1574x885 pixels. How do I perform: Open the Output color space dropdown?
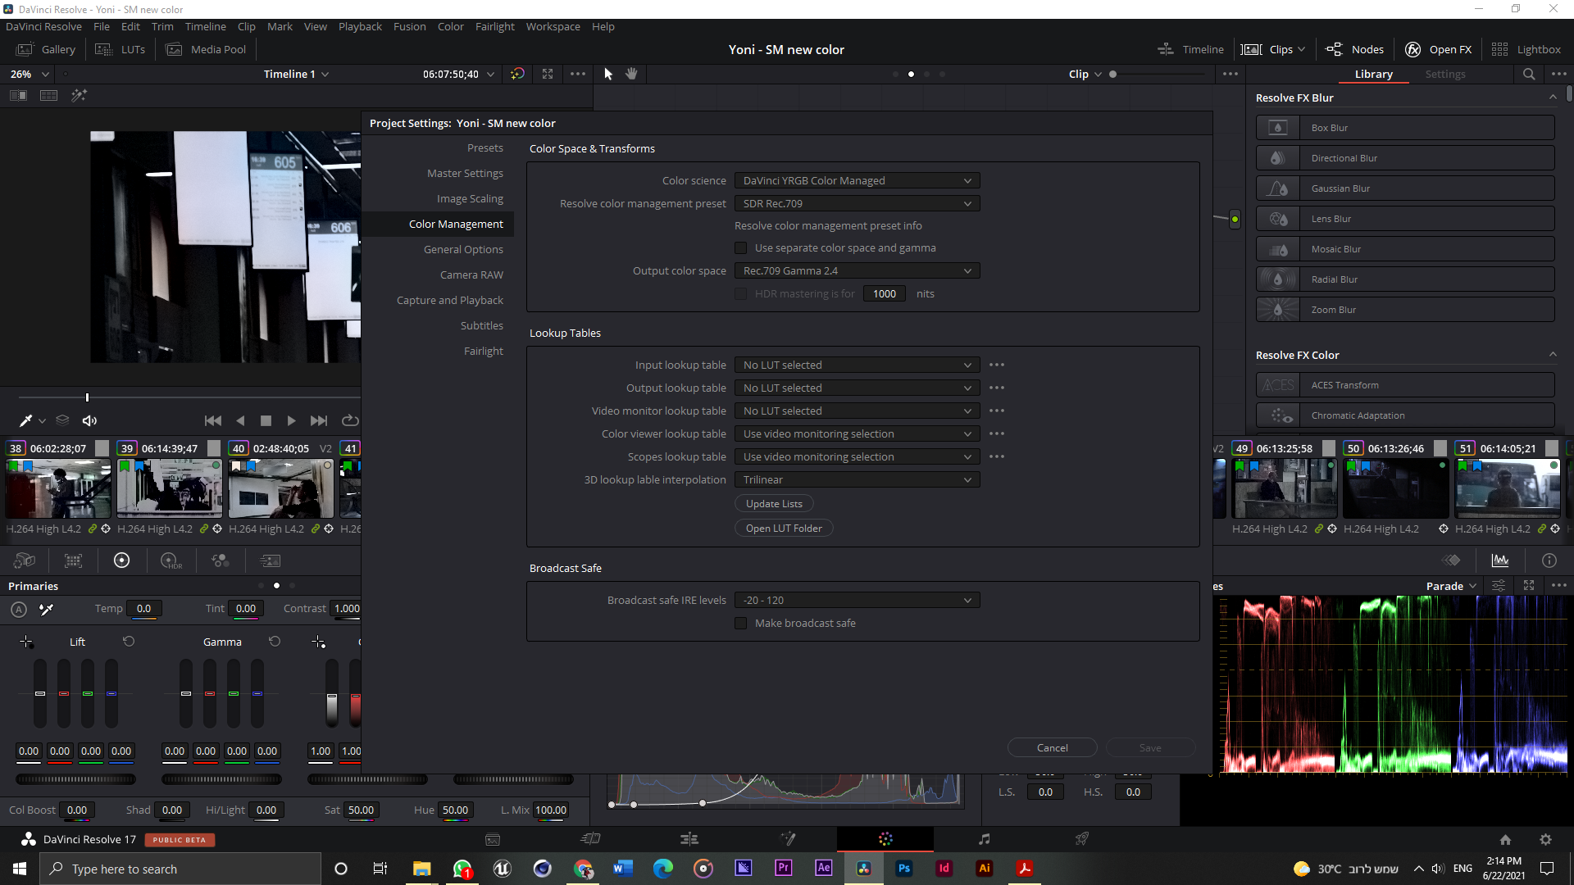click(857, 270)
